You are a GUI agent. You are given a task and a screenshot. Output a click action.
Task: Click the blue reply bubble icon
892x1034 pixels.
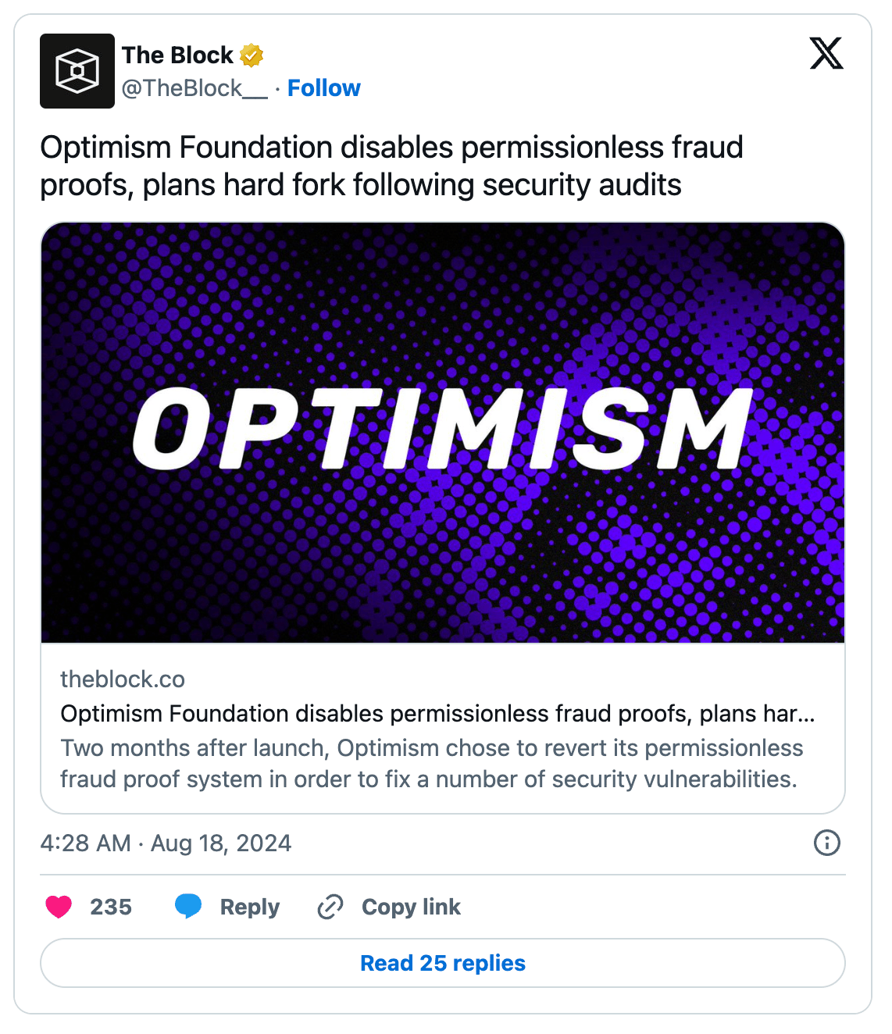tap(188, 906)
